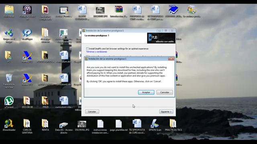Image resolution: width=257 pixels, height=144 pixels.
Task: Open the Términos y condiciones link
Action: pos(96,52)
